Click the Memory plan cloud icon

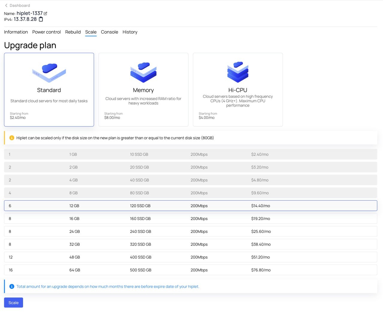click(x=143, y=72)
